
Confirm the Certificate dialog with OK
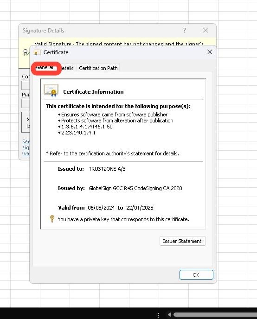click(196, 275)
